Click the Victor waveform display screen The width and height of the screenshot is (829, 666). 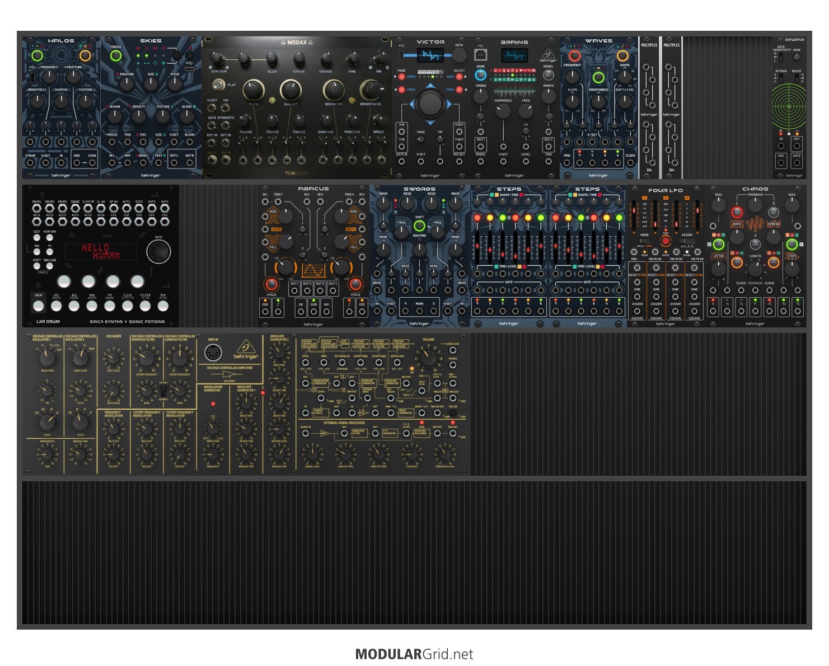click(430, 55)
